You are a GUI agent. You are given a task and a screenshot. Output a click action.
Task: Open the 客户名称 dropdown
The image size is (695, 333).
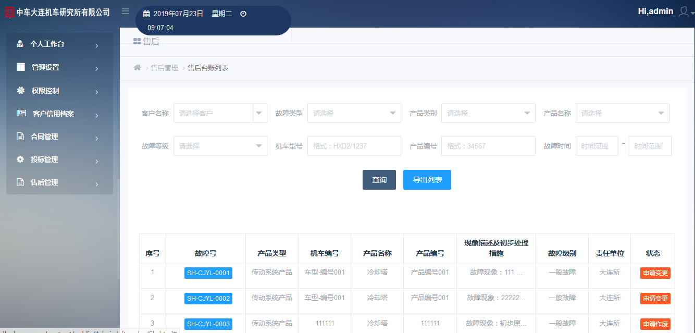(x=220, y=113)
